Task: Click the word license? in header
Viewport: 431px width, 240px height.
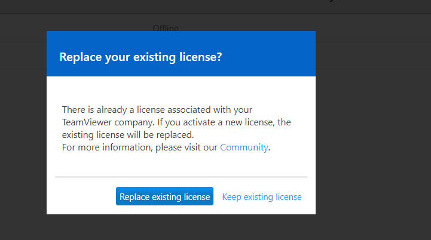Action: pyautogui.click(x=201, y=57)
